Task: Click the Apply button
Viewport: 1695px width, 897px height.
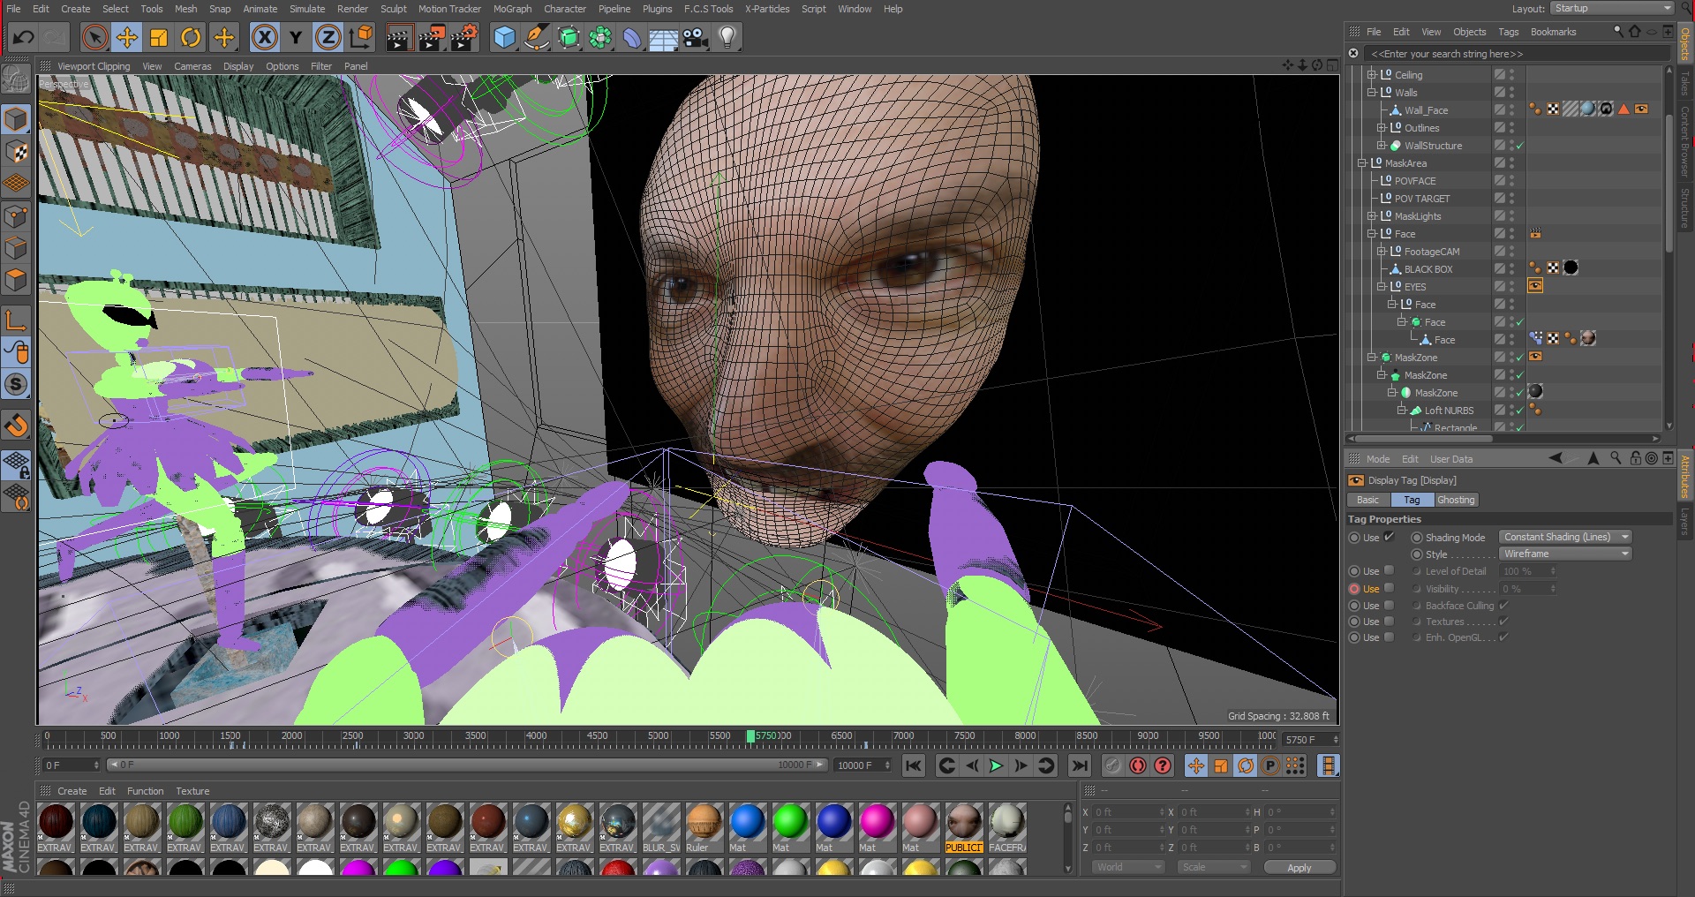Action: coord(1299,868)
